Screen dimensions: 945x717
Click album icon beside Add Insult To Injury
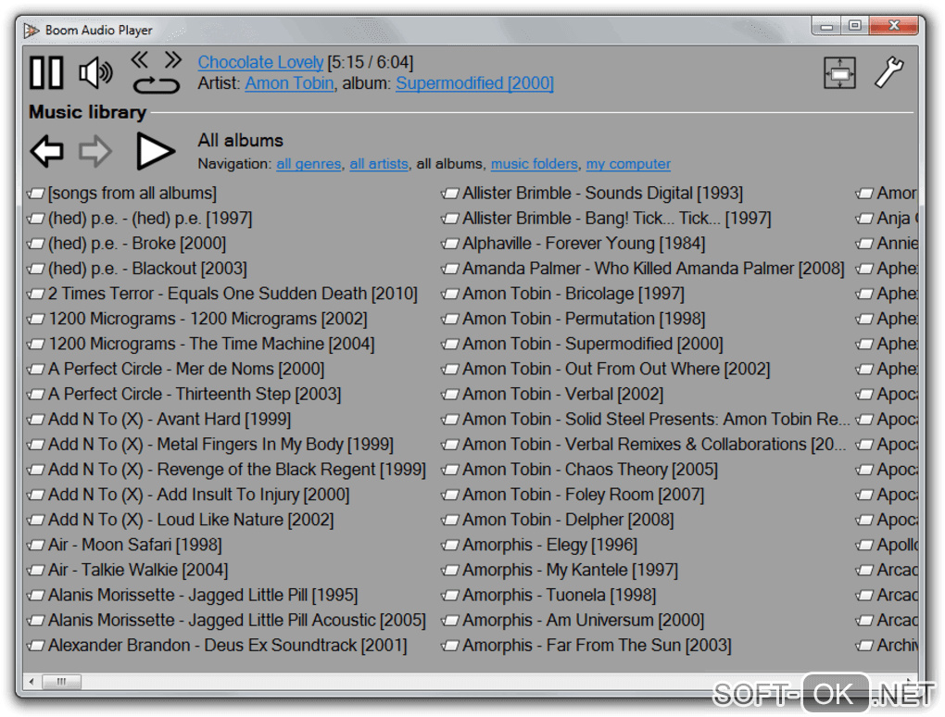click(x=36, y=496)
